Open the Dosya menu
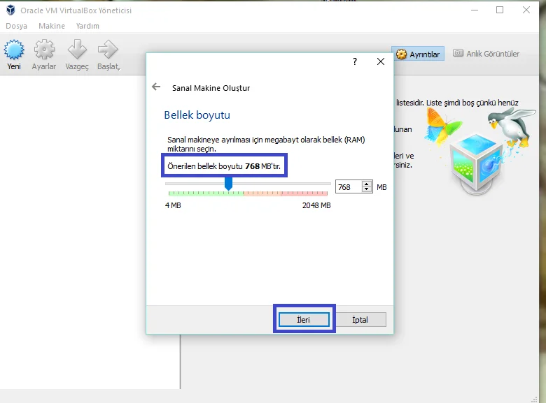This screenshot has width=546, height=403. (x=16, y=26)
